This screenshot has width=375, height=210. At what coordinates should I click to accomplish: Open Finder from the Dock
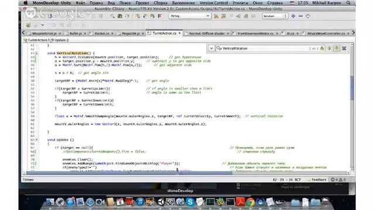point(50,202)
